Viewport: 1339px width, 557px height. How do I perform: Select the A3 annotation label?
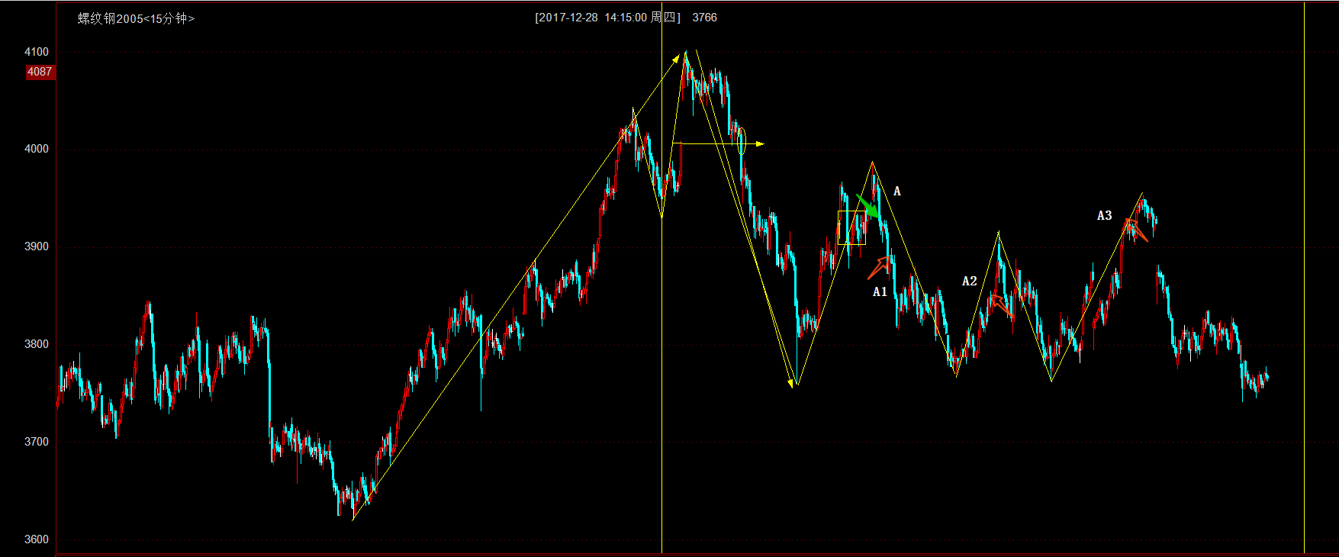tap(1104, 215)
